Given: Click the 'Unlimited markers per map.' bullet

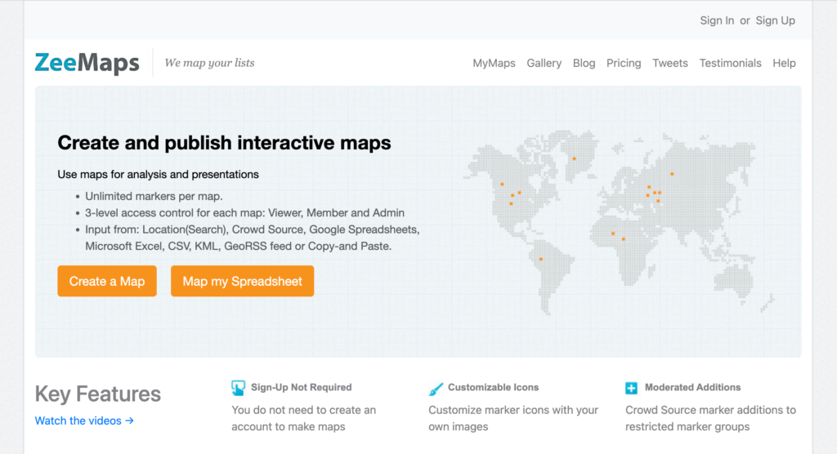Looking at the screenshot, I should pos(154,196).
